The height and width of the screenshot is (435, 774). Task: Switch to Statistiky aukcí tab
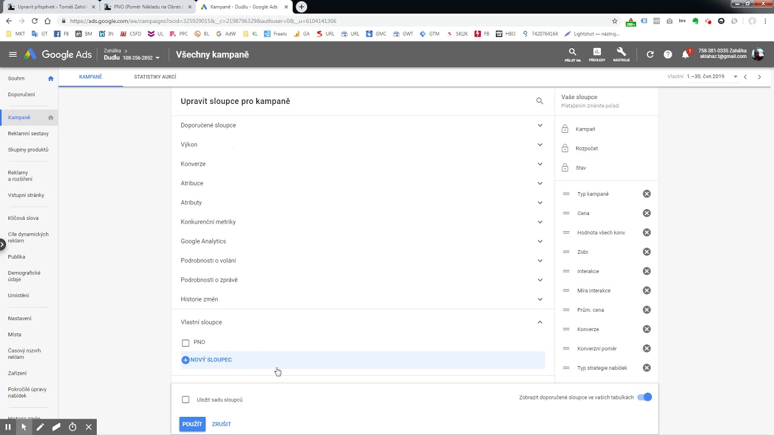155,77
